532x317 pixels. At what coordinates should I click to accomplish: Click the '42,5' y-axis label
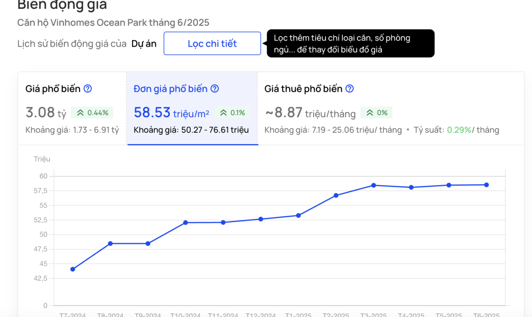(41, 279)
